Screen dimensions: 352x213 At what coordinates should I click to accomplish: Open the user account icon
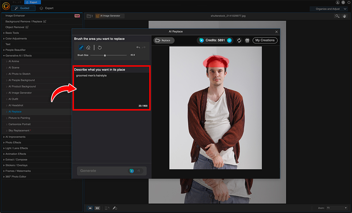[x=338, y=2]
